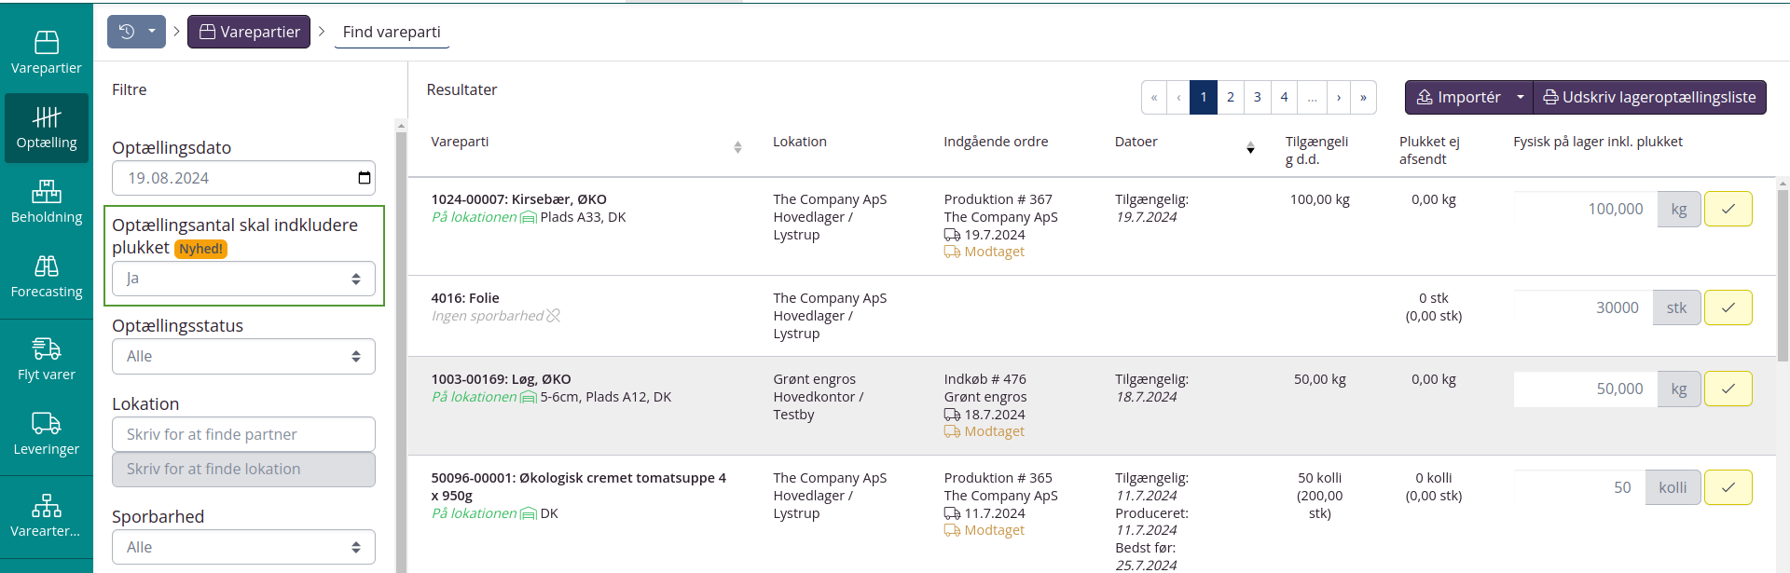This screenshot has width=1790, height=573.
Task: Open the Sporbarhed dropdown
Action: [x=243, y=547]
